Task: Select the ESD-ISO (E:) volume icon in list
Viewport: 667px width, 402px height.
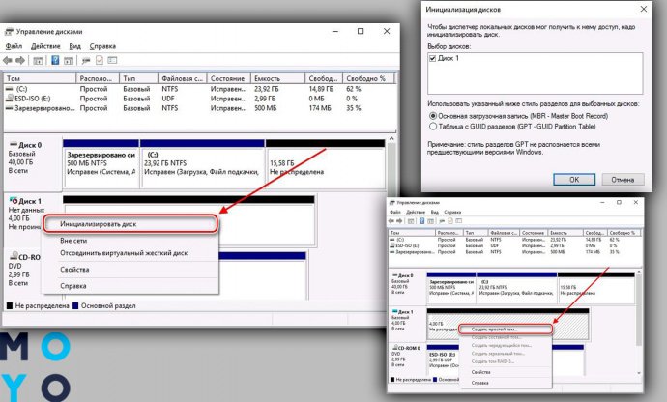Action: point(10,100)
